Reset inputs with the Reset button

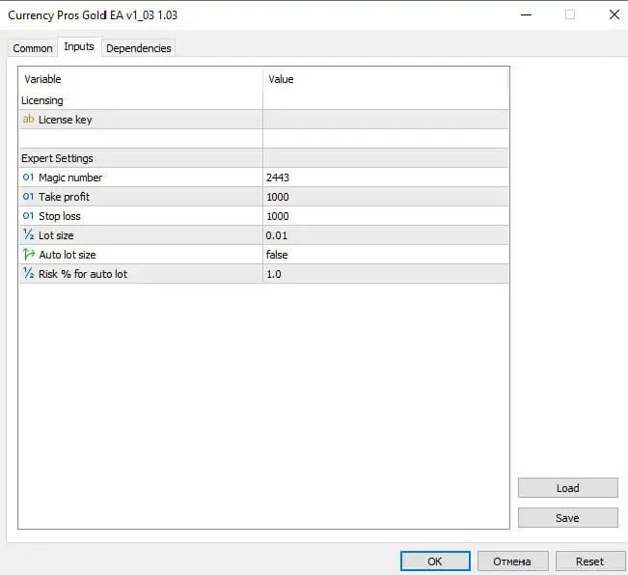tap(589, 561)
